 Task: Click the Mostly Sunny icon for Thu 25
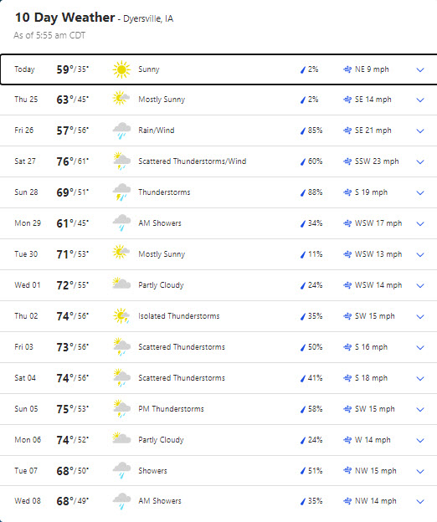click(121, 98)
